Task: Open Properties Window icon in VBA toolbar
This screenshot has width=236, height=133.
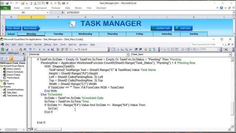Action: [62, 49]
